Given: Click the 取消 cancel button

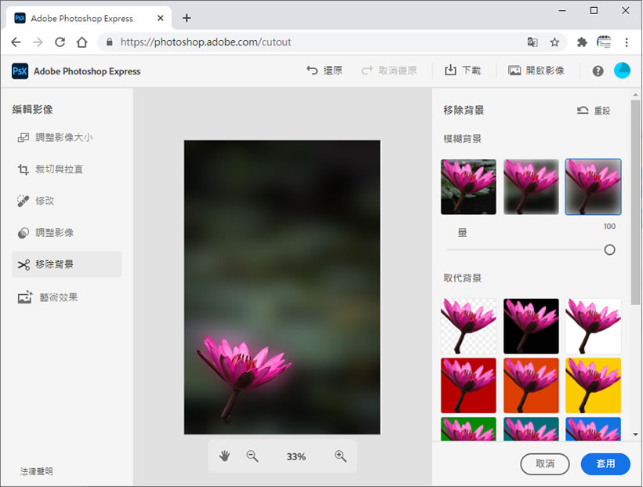Looking at the screenshot, I should click(544, 463).
